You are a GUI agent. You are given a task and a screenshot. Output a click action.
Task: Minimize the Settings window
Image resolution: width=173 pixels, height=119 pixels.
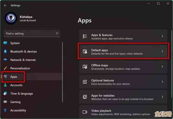click(149, 3)
